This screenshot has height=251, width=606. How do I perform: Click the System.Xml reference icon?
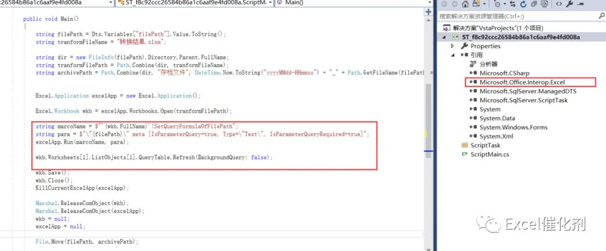(x=473, y=136)
